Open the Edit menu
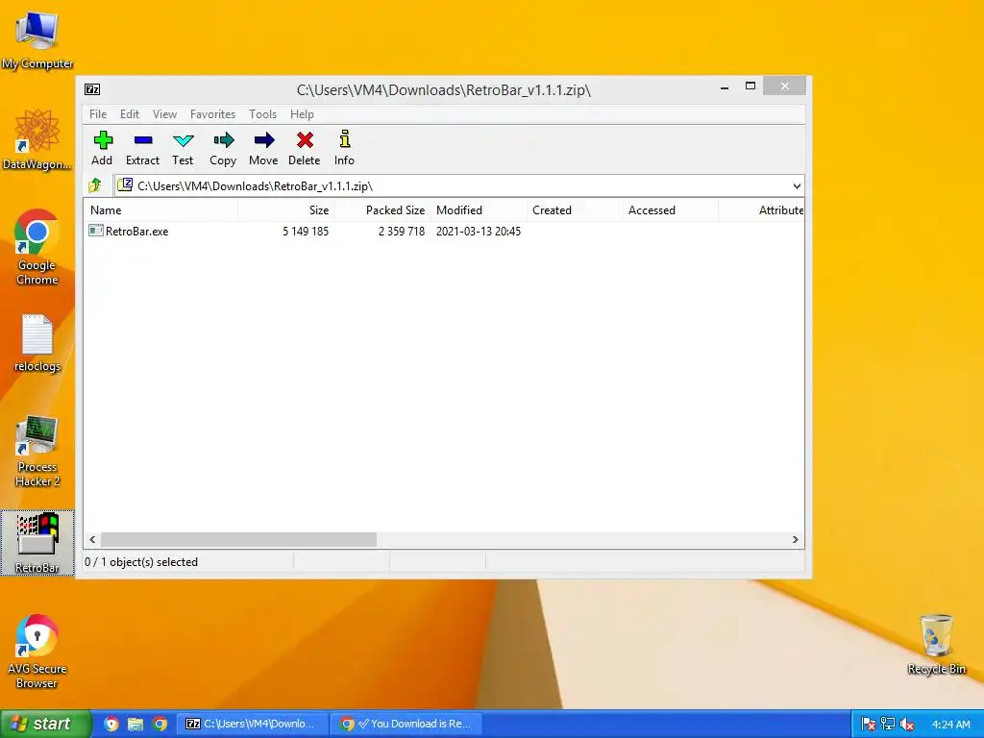This screenshot has width=984, height=738. coord(130,114)
